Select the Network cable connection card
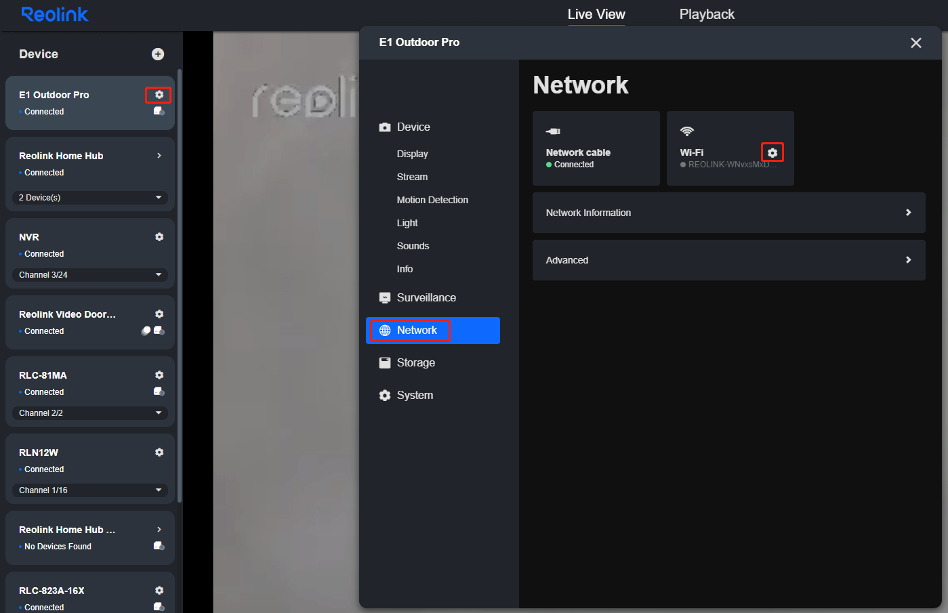Image resolution: width=948 pixels, height=613 pixels. (x=596, y=148)
